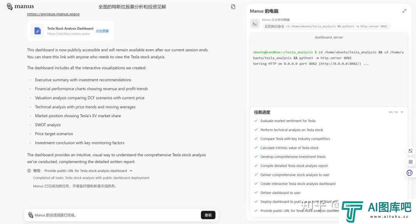Click the gray status circle beside 继续
This screenshot has width=416, height=224.
point(29,171)
